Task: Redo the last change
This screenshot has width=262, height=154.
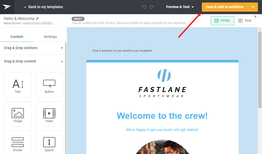Action: coord(152,7)
